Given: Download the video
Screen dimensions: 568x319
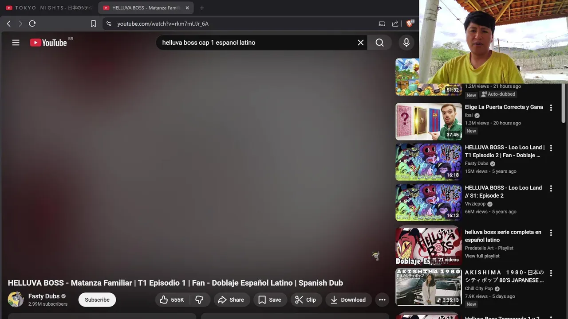Looking at the screenshot, I should pos(348,300).
